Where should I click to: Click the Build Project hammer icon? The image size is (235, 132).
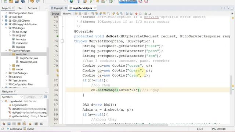(x=79, y=1)
